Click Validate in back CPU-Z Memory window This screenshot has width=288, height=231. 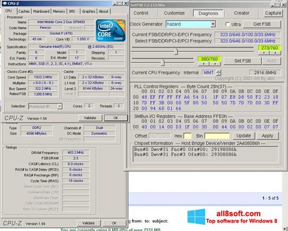[88, 223]
